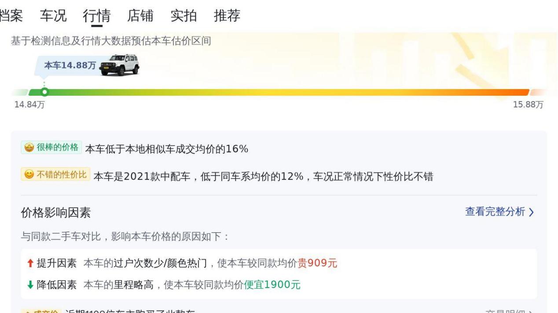Click the red 贵909元 text
This screenshot has height=313, width=558.
point(317,263)
